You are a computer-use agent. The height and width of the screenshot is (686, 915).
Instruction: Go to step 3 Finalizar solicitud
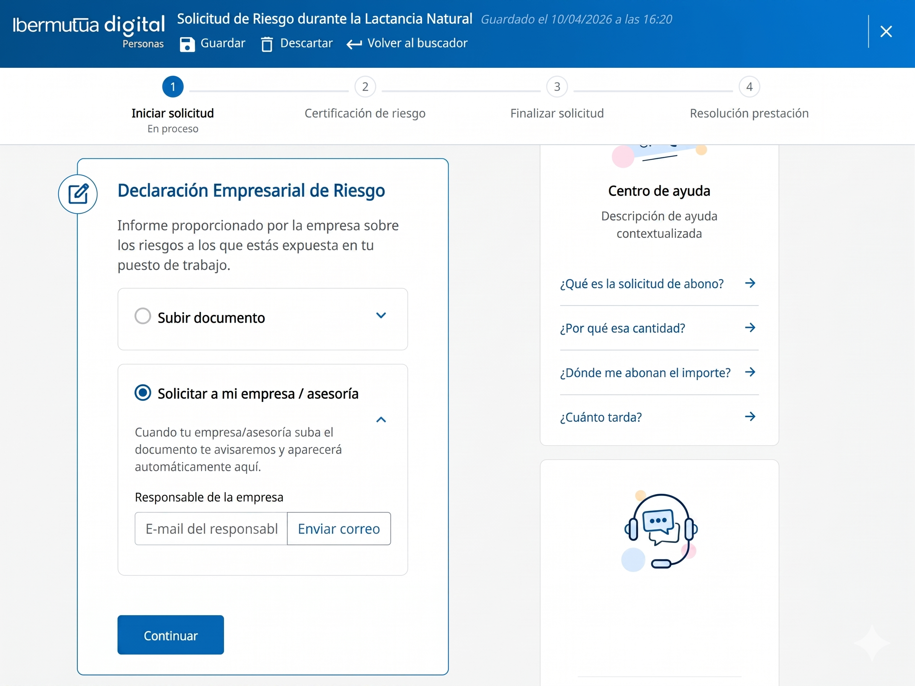pyautogui.click(x=557, y=87)
